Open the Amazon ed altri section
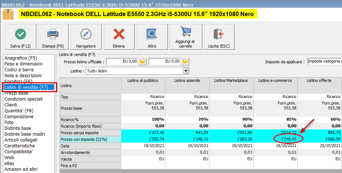Image resolution: width=342 pixels, height=173 pixels. [x=21, y=169]
